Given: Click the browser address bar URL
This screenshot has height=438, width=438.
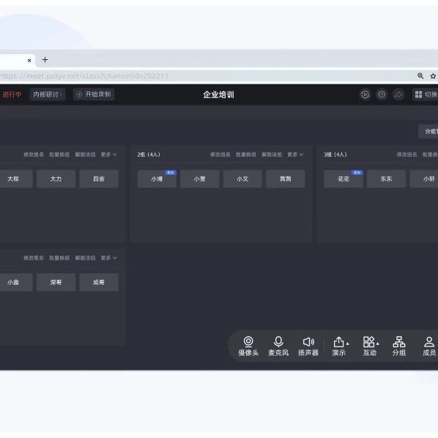Looking at the screenshot, I should (83, 76).
